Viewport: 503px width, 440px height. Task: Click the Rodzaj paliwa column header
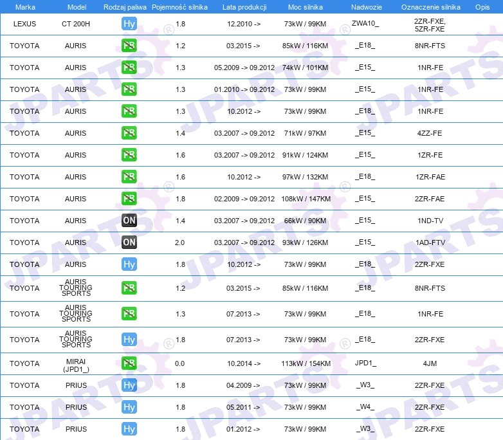pyautogui.click(x=125, y=7)
